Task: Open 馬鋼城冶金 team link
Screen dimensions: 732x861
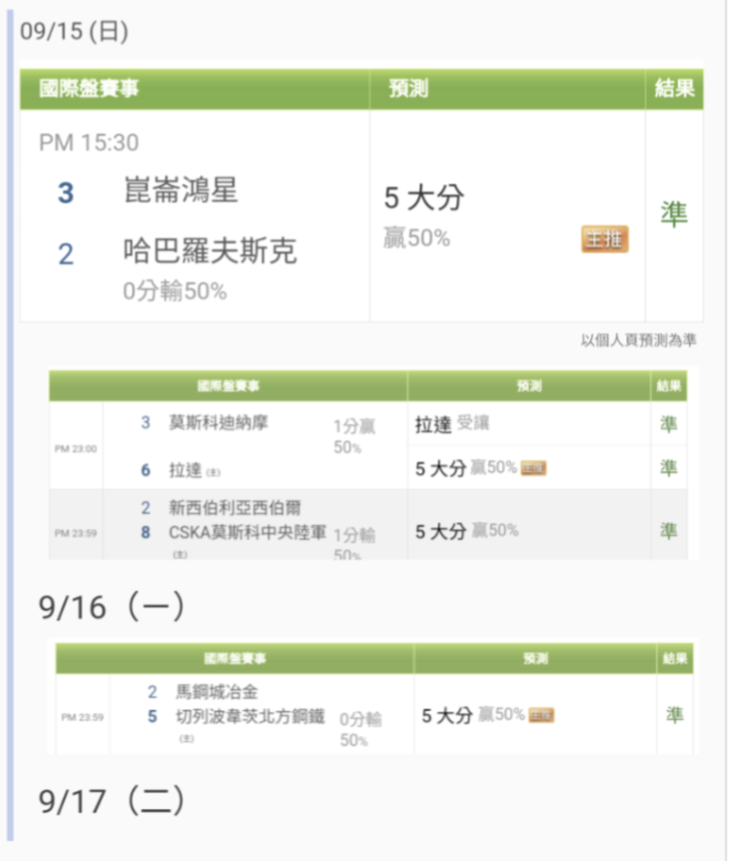Action: 217,692
